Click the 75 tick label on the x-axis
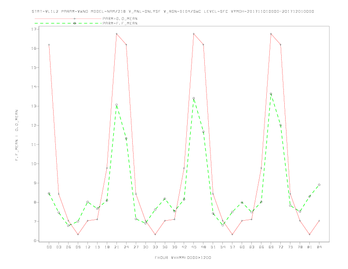Viewport: 348px width, 269px height. (x=290, y=247)
